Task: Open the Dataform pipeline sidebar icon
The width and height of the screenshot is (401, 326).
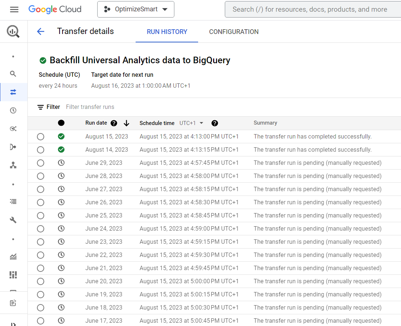Action: pos(13,147)
